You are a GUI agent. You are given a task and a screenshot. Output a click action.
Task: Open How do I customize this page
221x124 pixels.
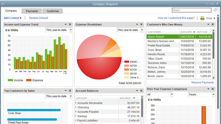(x=176, y=18)
